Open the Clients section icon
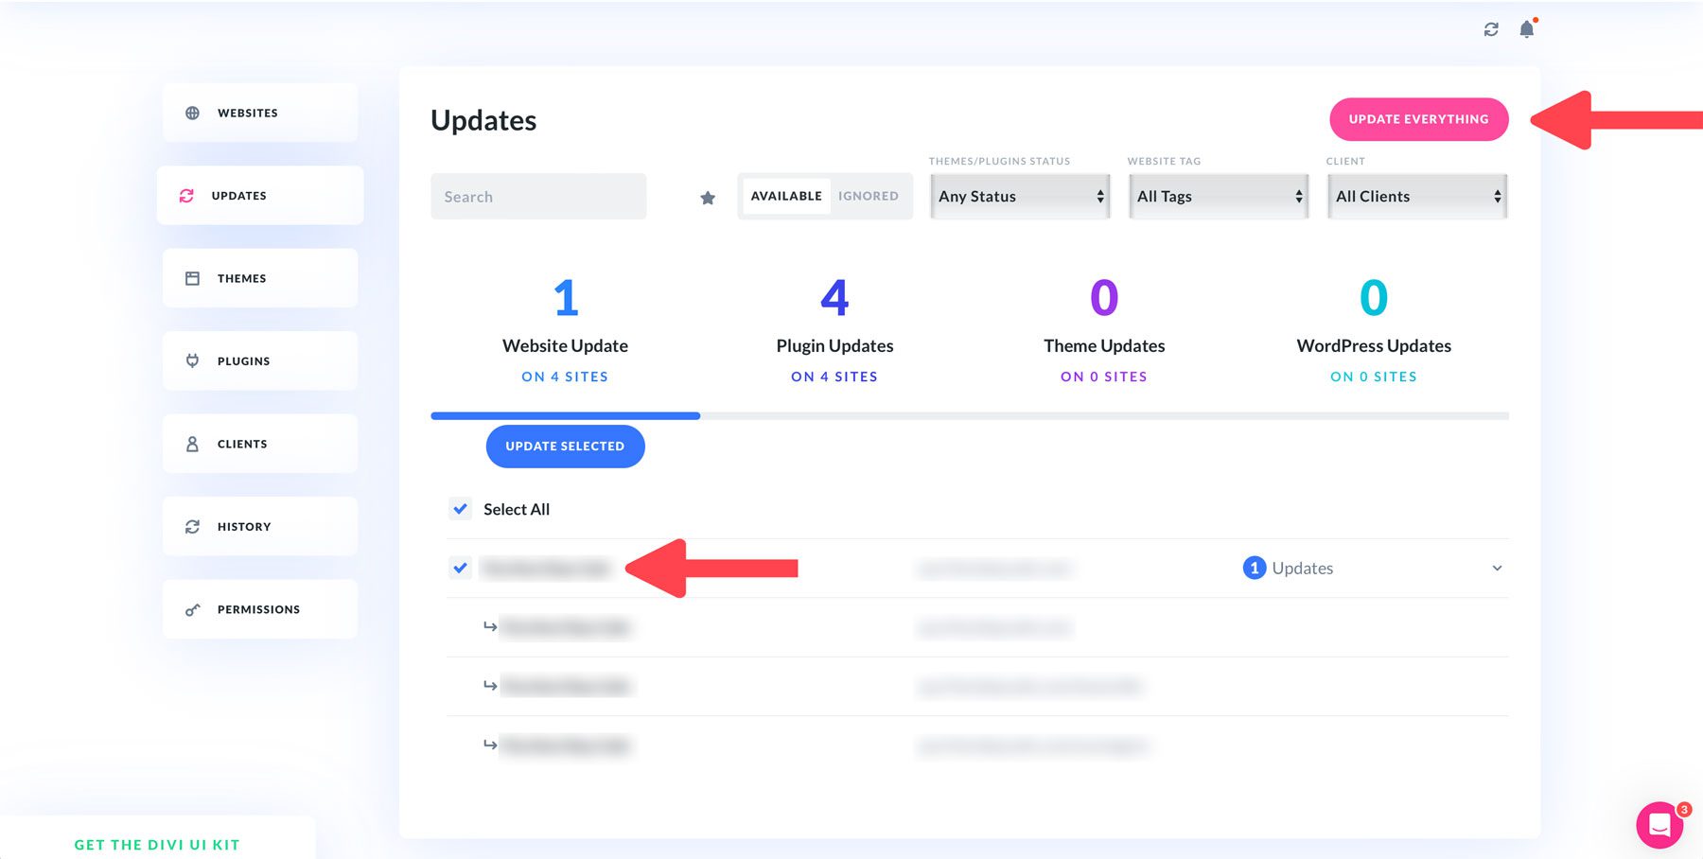Image resolution: width=1703 pixels, height=859 pixels. coord(193,443)
